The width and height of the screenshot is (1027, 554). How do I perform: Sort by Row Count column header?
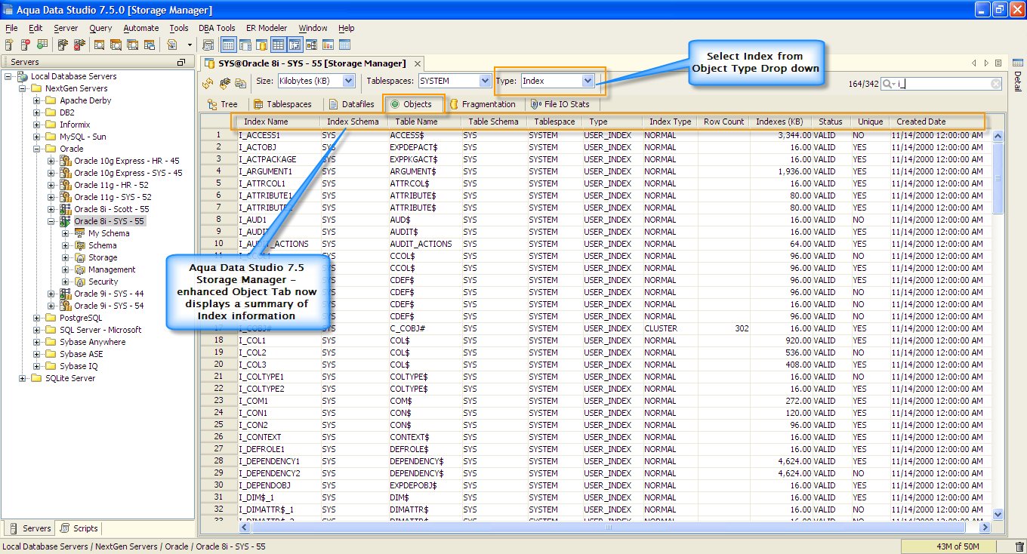724,122
